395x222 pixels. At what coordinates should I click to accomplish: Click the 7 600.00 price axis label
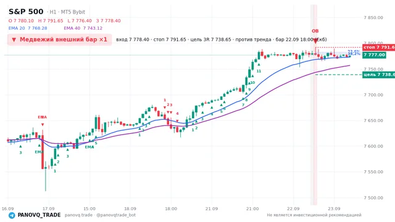pos(373,146)
